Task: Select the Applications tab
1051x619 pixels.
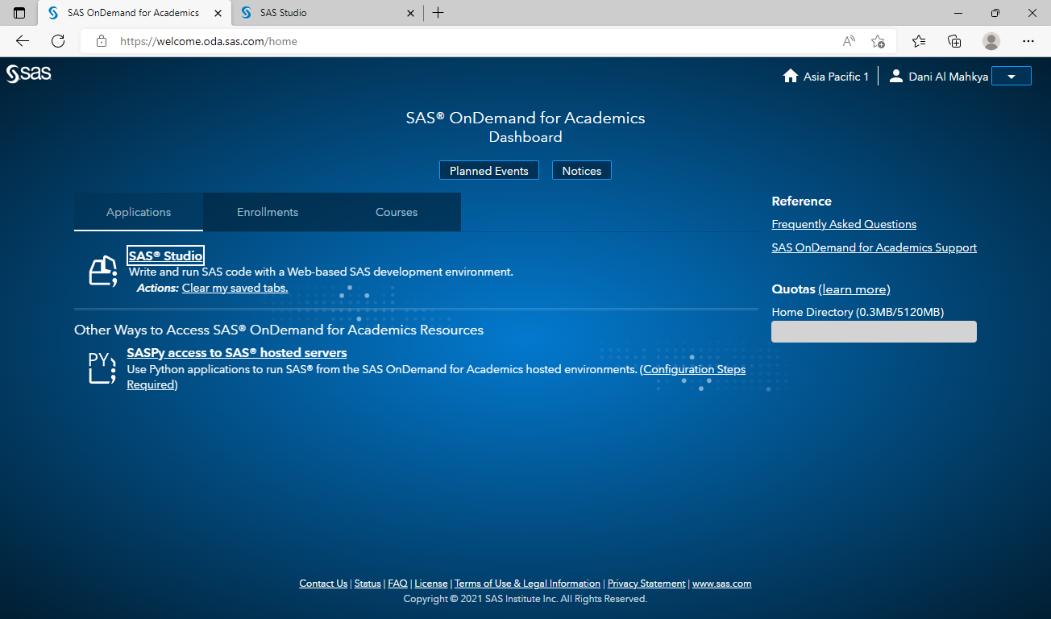Action: point(139,212)
